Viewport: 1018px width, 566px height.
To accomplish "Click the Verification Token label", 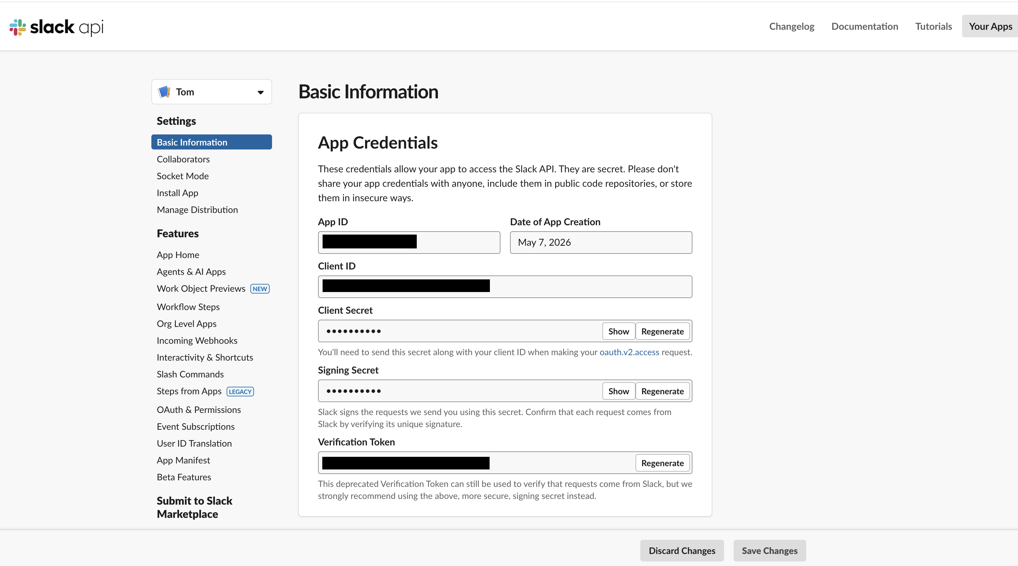I will pos(357,442).
